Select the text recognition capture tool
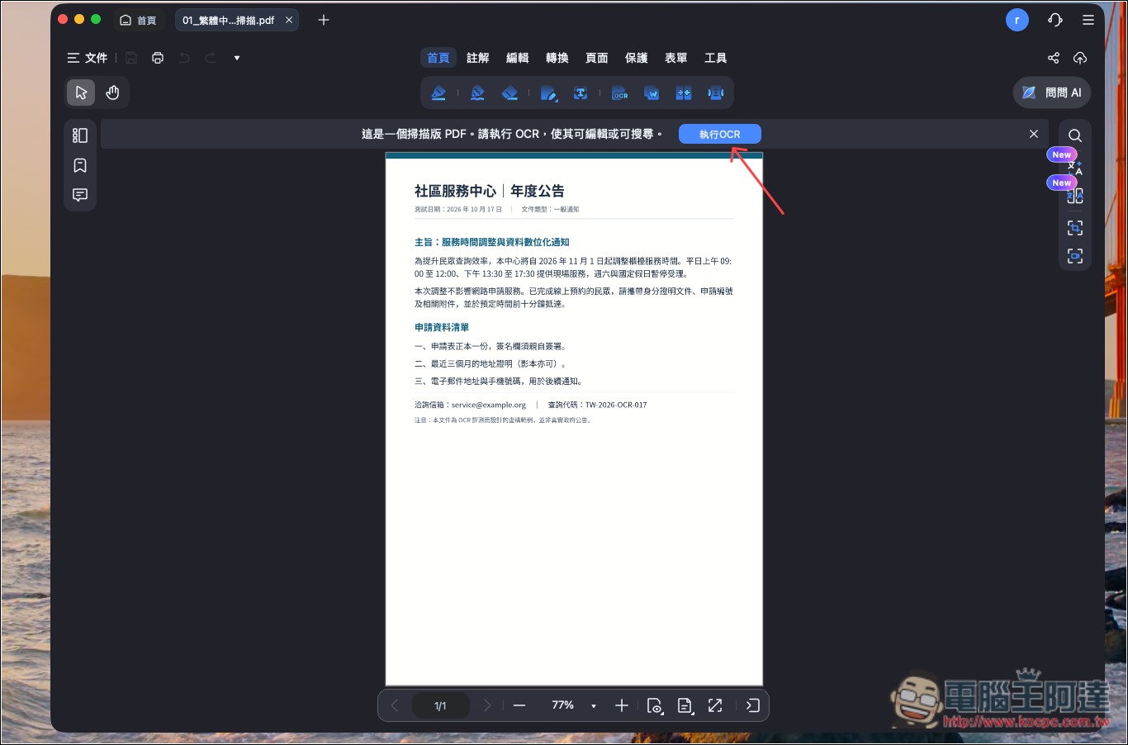 (581, 93)
